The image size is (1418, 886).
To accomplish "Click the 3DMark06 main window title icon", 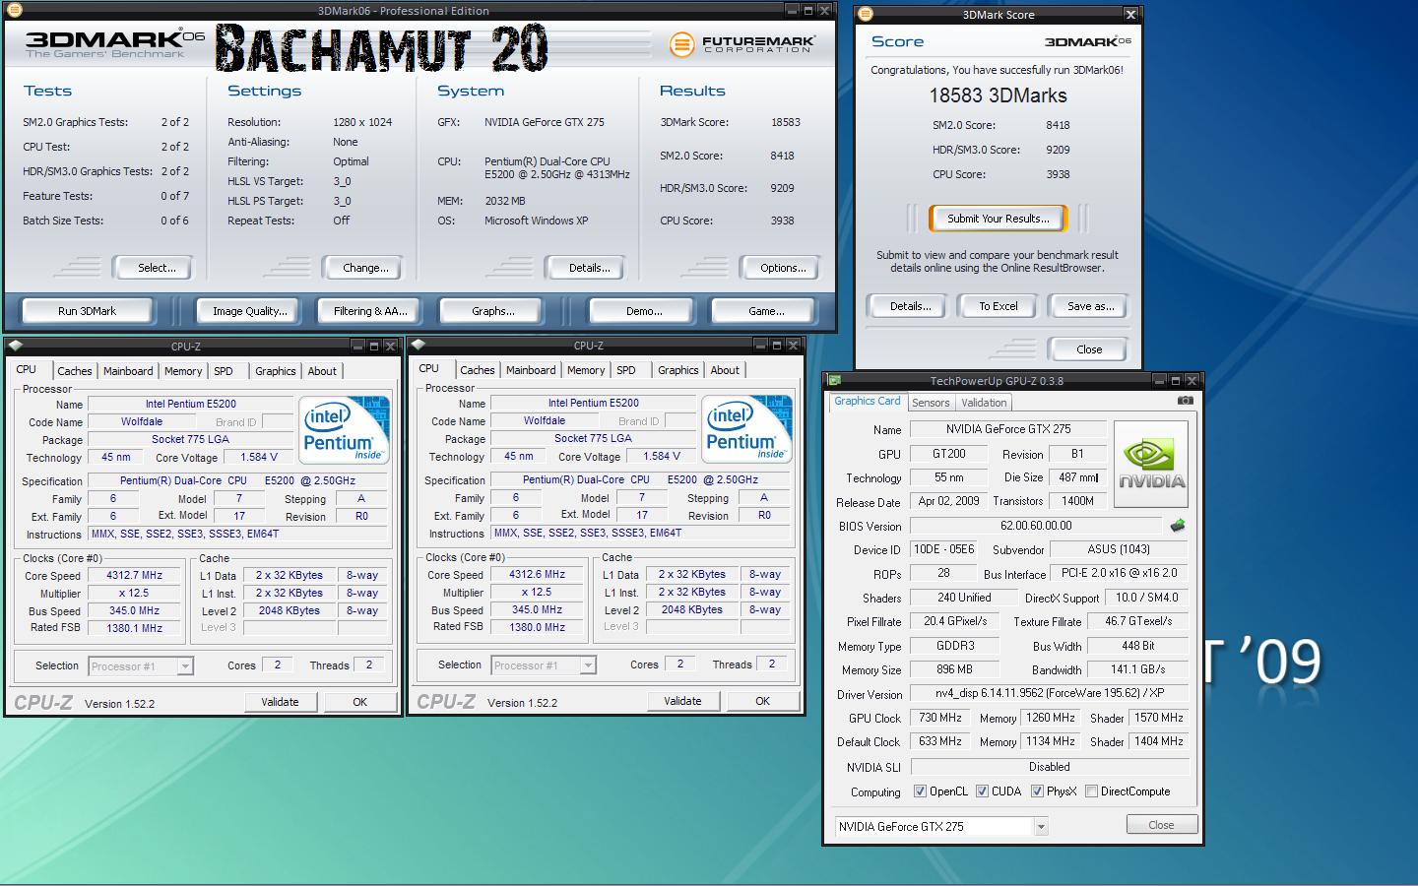I will (x=16, y=11).
